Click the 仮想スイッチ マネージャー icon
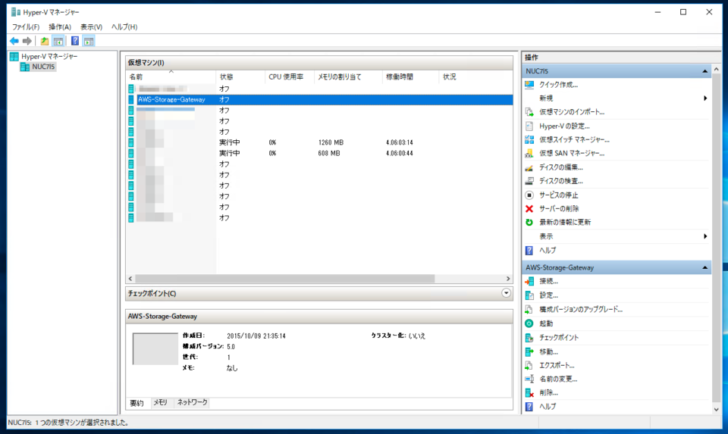Screen dimensions: 728x434 tap(529, 139)
